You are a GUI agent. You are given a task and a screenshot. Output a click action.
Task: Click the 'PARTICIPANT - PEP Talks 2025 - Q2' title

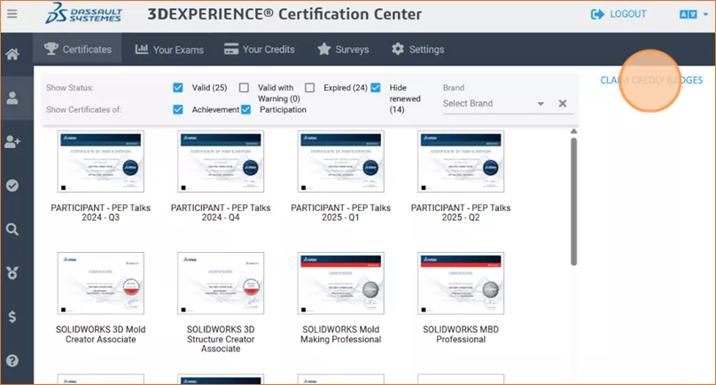(x=461, y=213)
